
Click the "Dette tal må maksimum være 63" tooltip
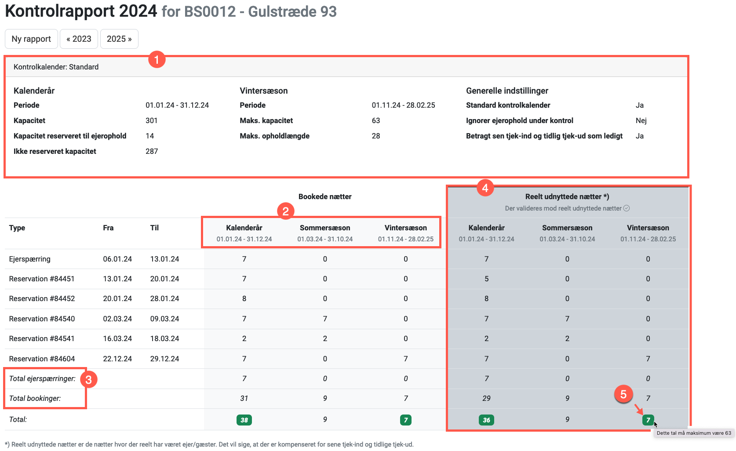pos(693,433)
